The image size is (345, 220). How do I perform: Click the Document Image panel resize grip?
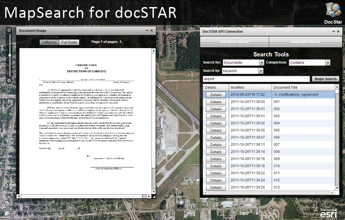point(153,196)
